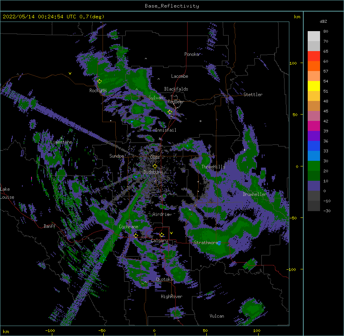Click the Drumheller city label
Screen dimensions: 344x336
[255, 194]
